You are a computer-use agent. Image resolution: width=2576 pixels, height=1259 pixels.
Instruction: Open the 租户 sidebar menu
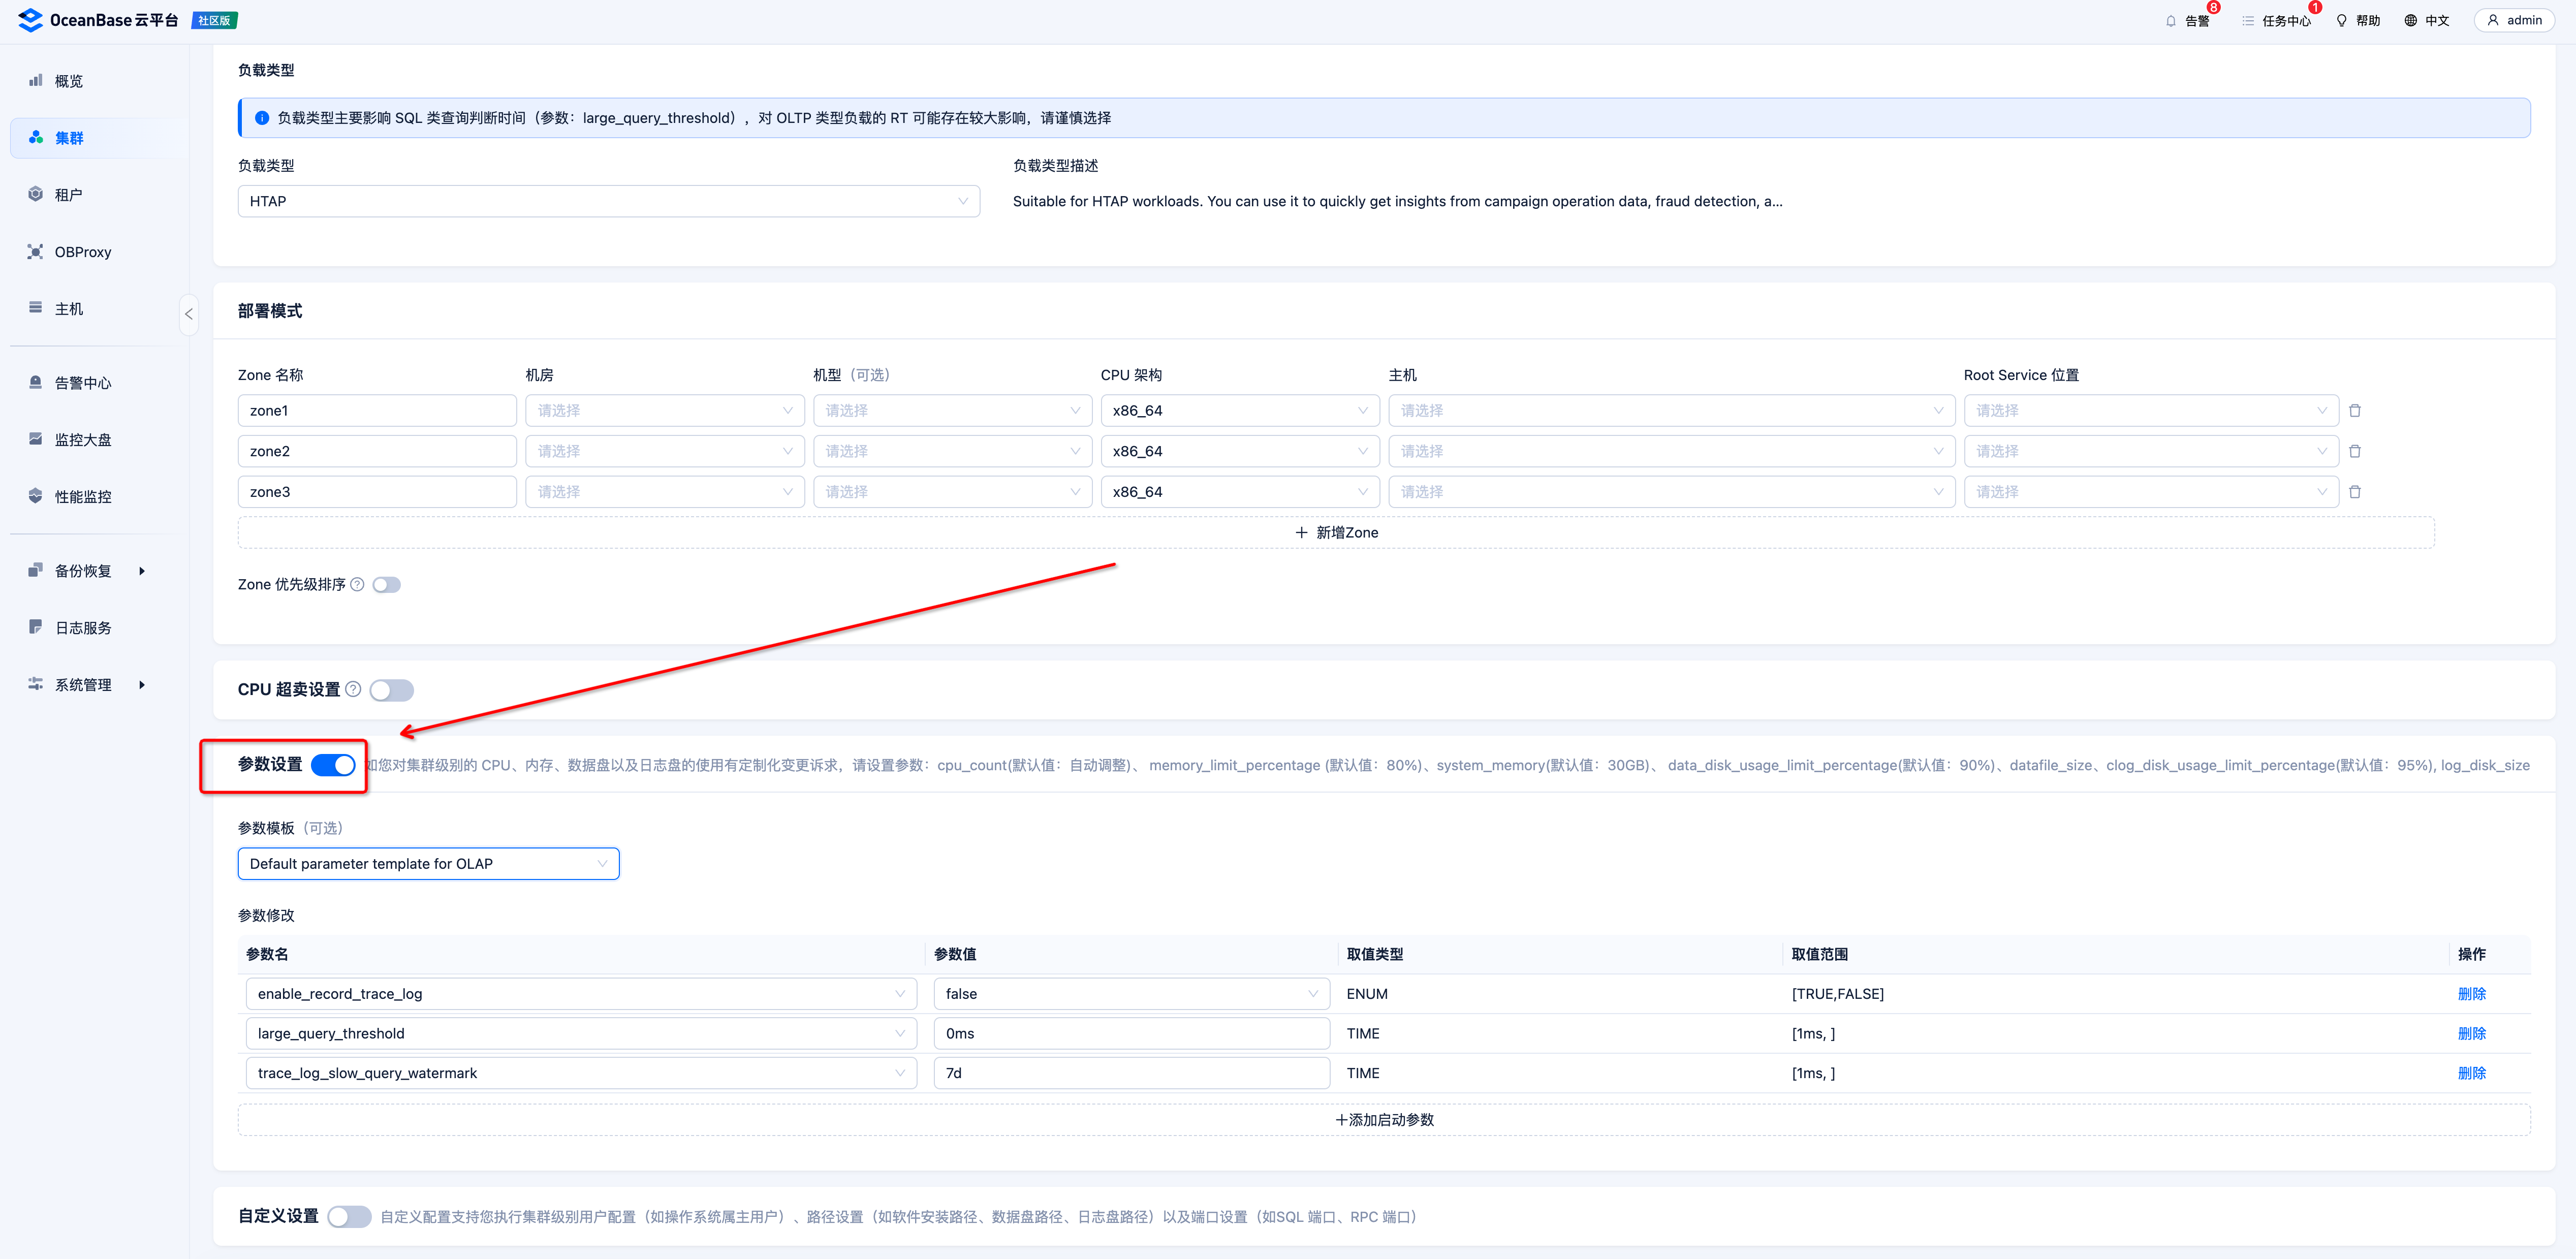69,195
